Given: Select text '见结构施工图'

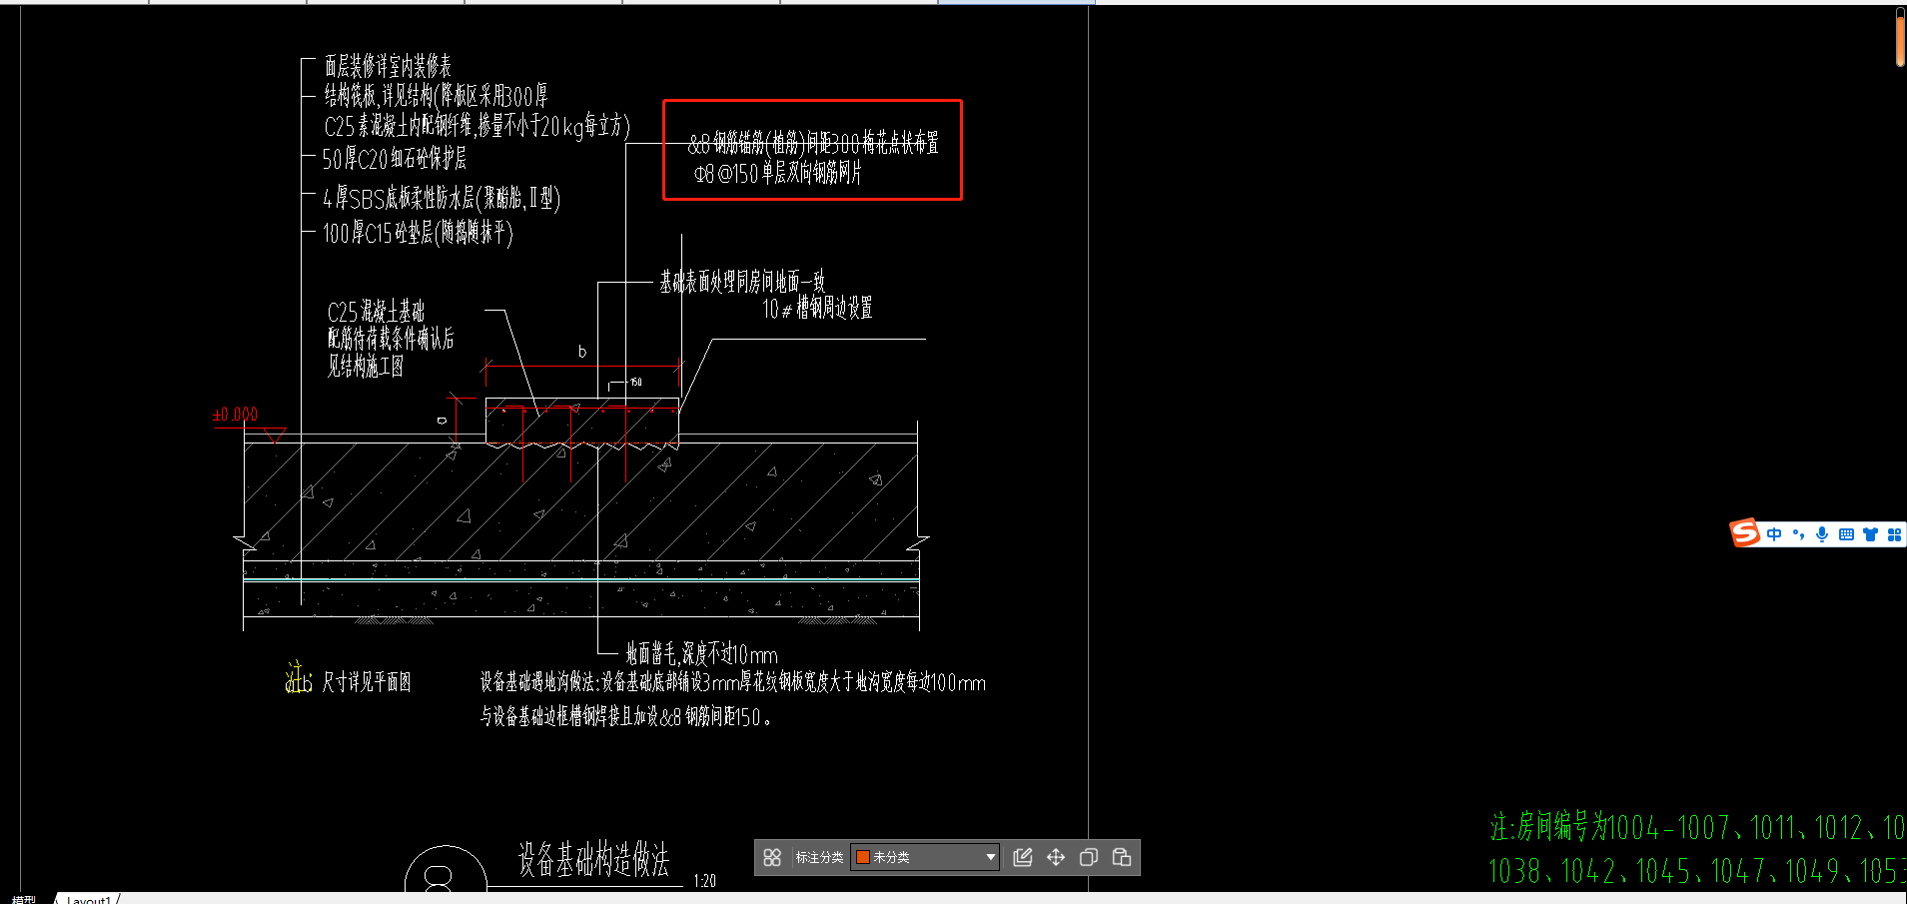Looking at the screenshot, I should [x=366, y=367].
